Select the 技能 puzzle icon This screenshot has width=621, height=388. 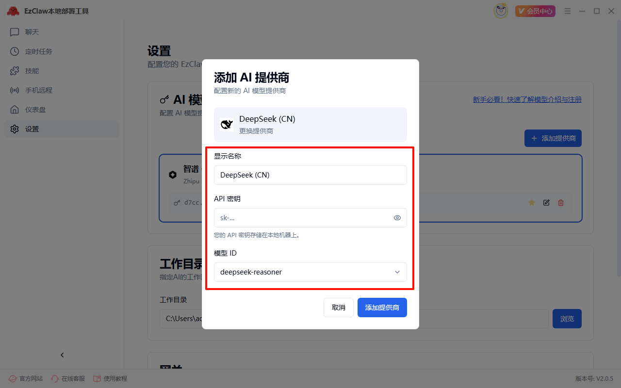15,71
